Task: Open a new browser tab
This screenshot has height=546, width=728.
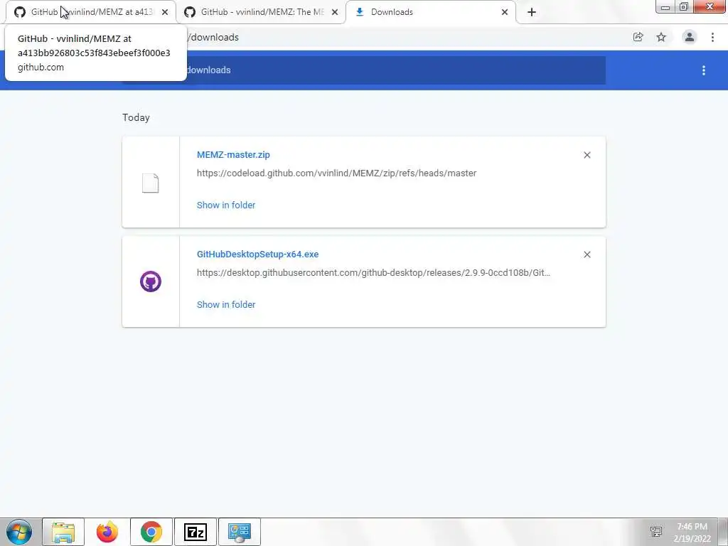Action: coord(532,12)
